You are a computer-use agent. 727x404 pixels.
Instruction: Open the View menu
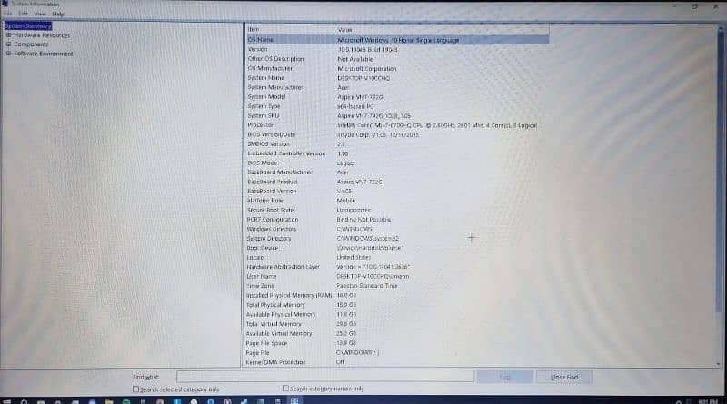pyautogui.click(x=40, y=15)
